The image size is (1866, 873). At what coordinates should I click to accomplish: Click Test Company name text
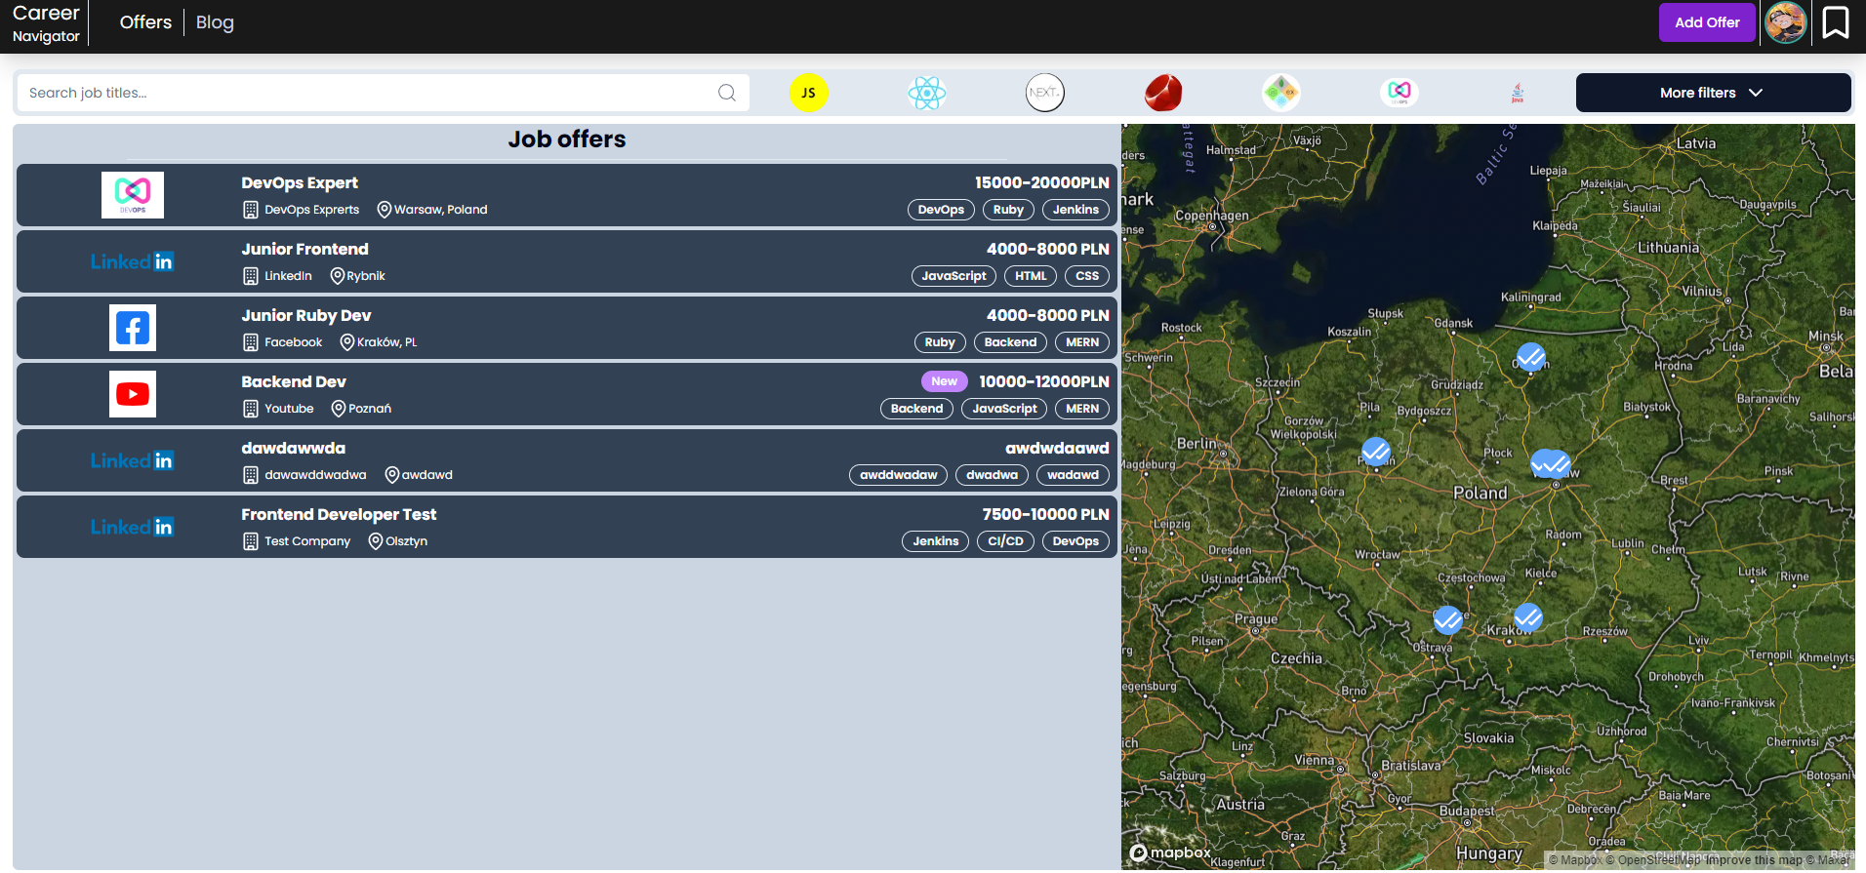[307, 541]
